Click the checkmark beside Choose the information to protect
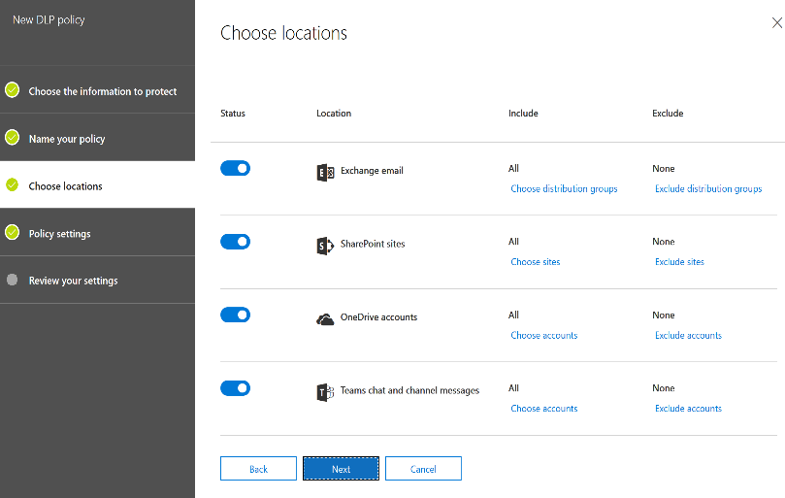 click(x=12, y=89)
